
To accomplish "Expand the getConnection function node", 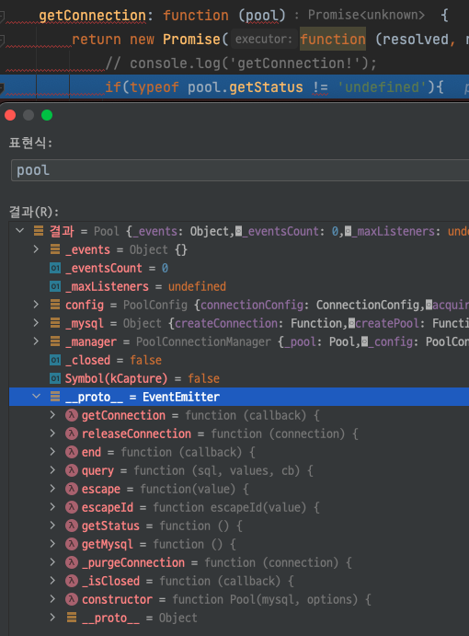I will 52,414.
